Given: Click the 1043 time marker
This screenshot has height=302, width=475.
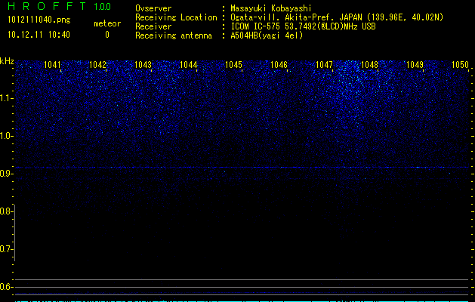Looking at the screenshot, I should pyautogui.click(x=143, y=64).
